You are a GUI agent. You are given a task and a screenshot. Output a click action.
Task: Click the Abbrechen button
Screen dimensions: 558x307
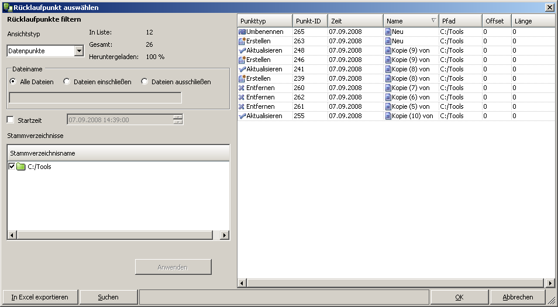tap(518, 297)
